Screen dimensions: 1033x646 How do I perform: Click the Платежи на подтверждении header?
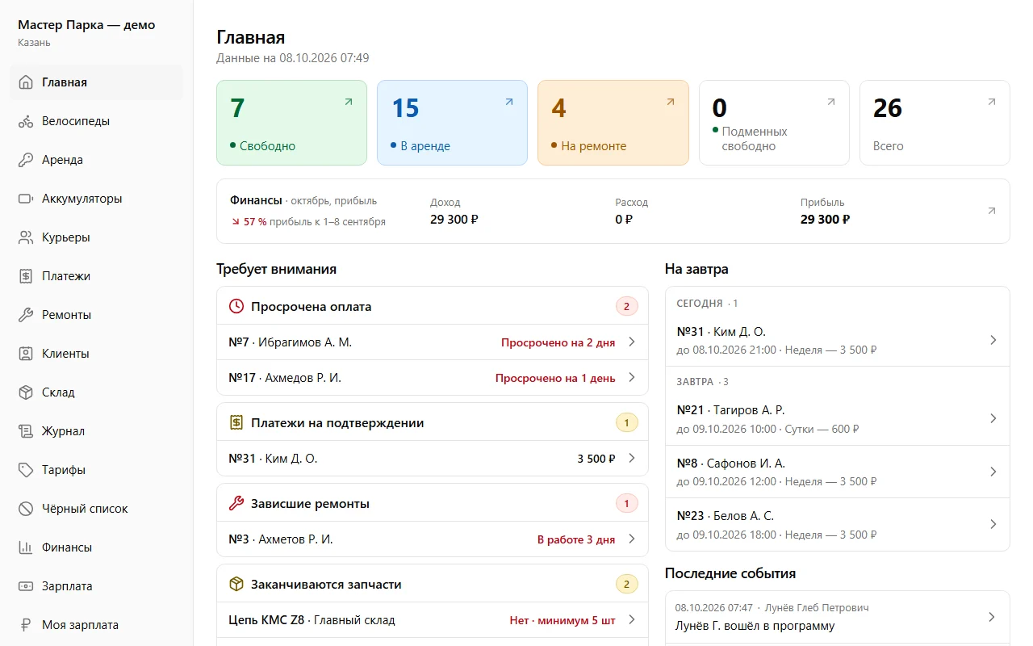click(x=433, y=422)
